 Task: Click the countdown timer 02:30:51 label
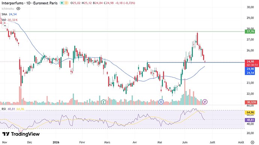[x=252, y=65]
